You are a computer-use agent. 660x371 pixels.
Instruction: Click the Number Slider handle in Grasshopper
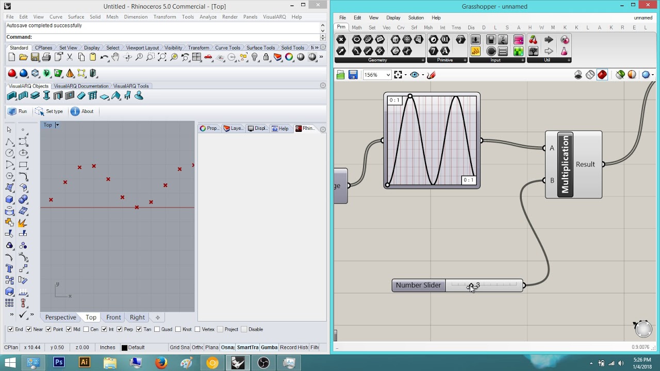(x=471, y=285)
